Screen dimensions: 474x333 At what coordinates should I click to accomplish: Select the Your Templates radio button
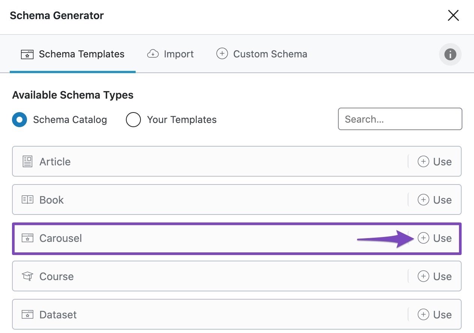pyautogui.click(x=133, y=120)
